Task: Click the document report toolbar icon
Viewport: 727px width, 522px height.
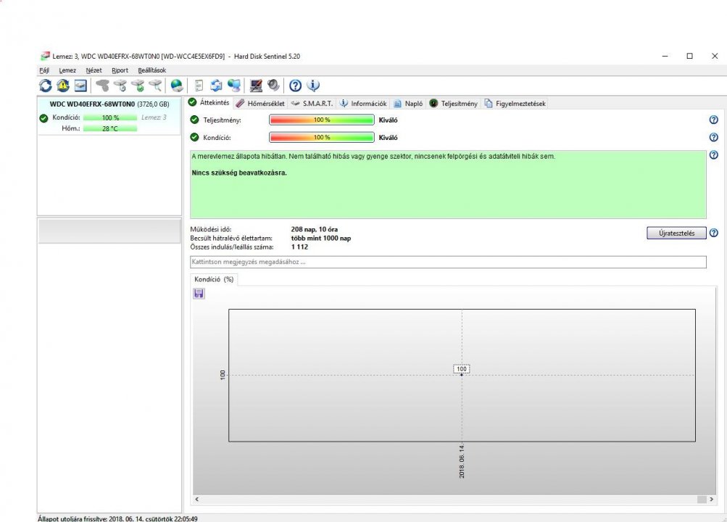Action: pyautogui.click(x=199, y=86)
